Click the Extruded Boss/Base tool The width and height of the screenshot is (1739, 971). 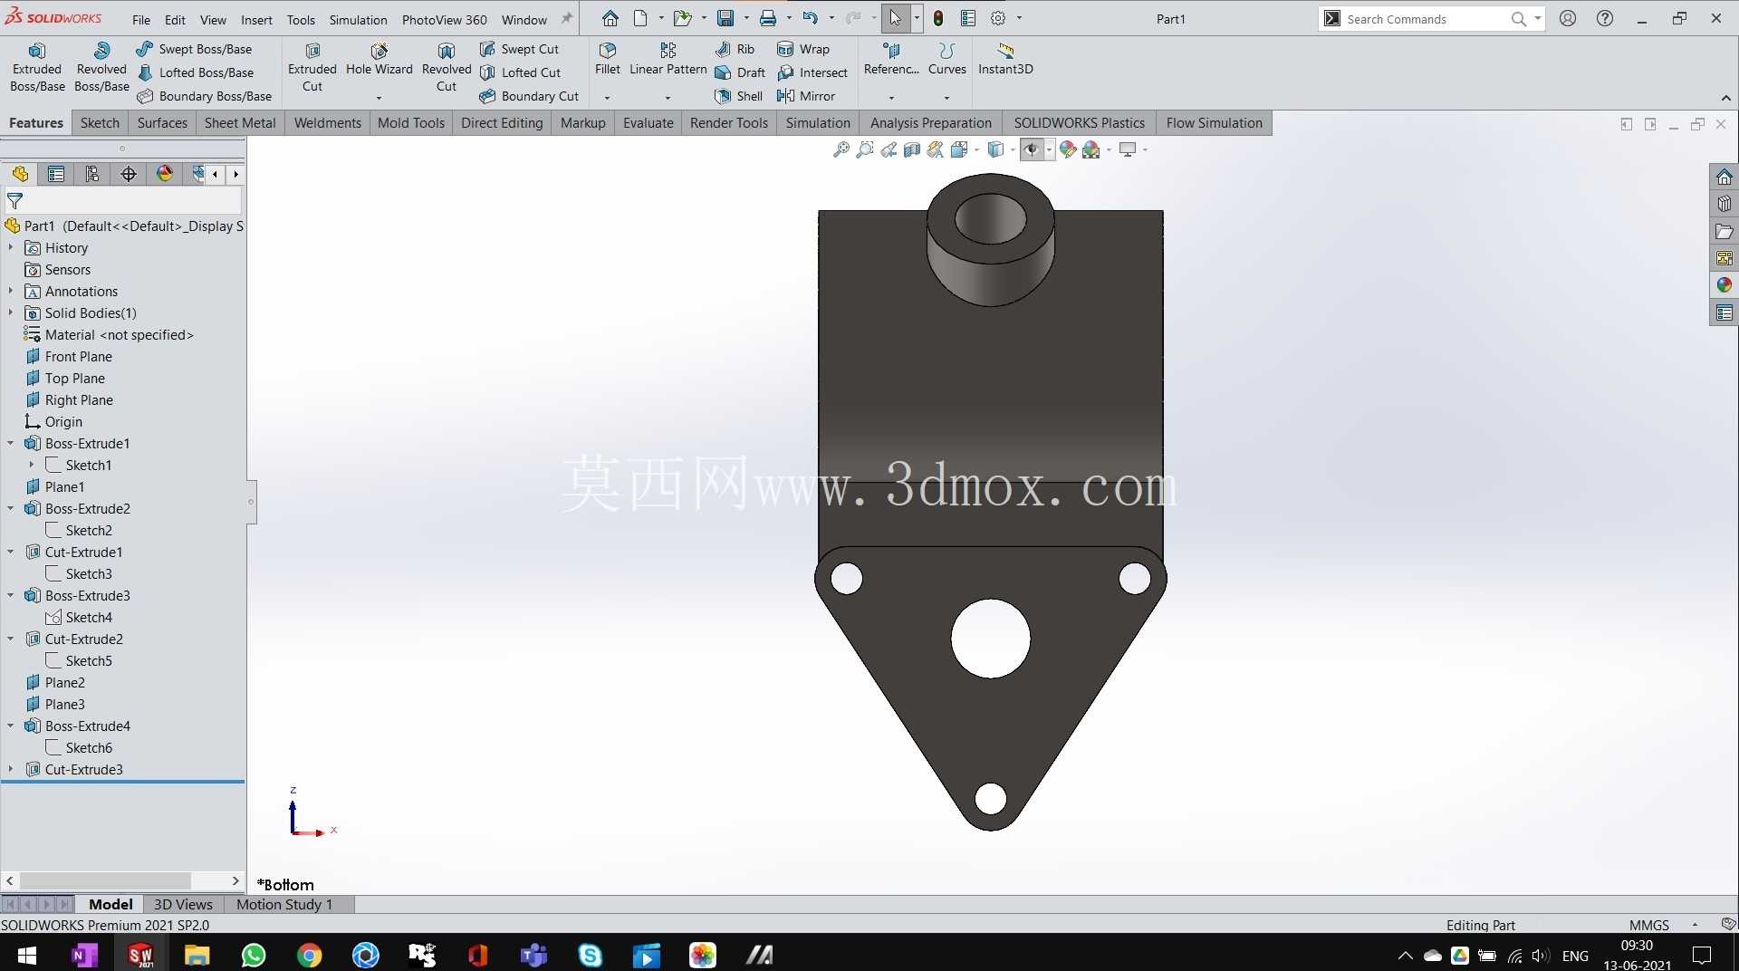[37, 67]
